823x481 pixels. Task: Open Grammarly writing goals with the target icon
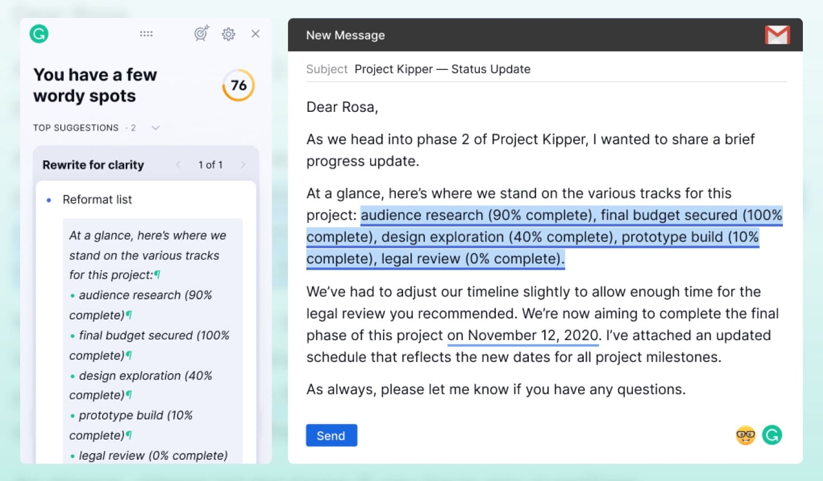coord(201,34)
